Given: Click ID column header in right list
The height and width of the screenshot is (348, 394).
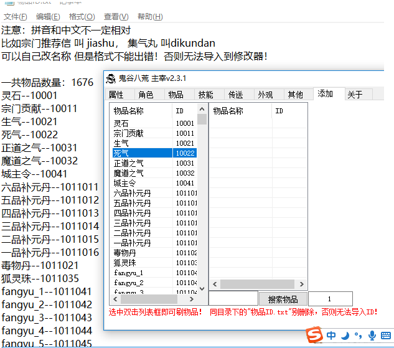Looking at the screenshot, I should coord(289,111).
